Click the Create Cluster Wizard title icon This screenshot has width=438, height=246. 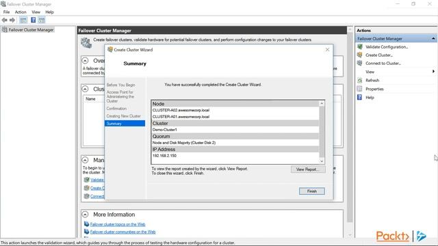point(110,50)
